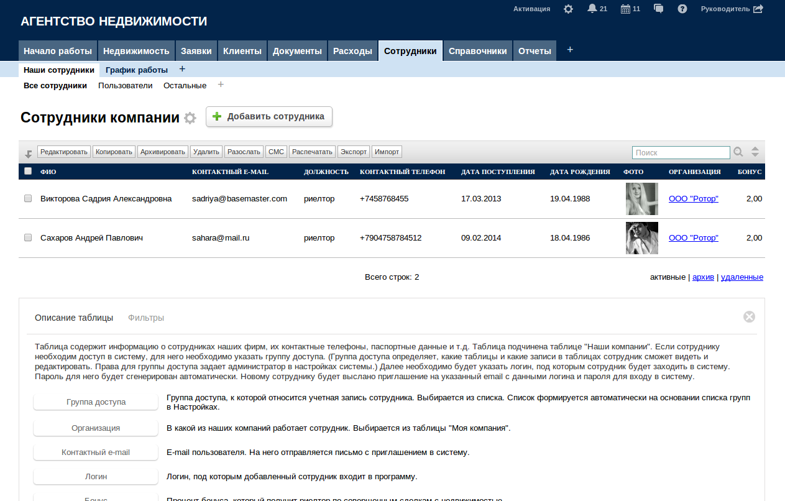Open the График работы subtab
Viewport: 785px width, 501px height.
pos(137,70)
